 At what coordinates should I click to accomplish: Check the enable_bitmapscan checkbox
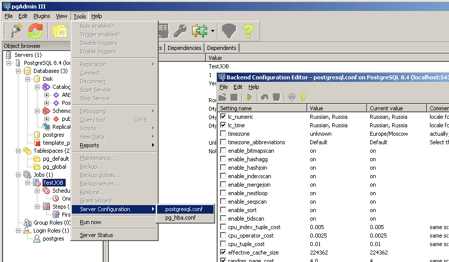point(223,151)
